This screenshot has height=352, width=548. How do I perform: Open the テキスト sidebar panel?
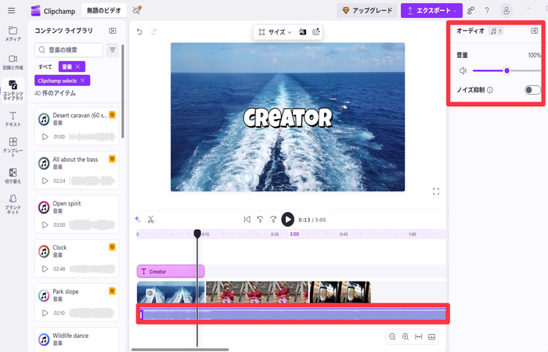click(x=13, y=119)
